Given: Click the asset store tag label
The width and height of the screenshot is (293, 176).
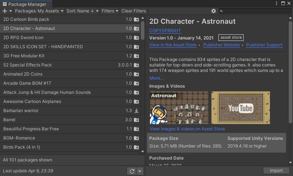Looking at the screenshot, I should click(x=231, y=38).
